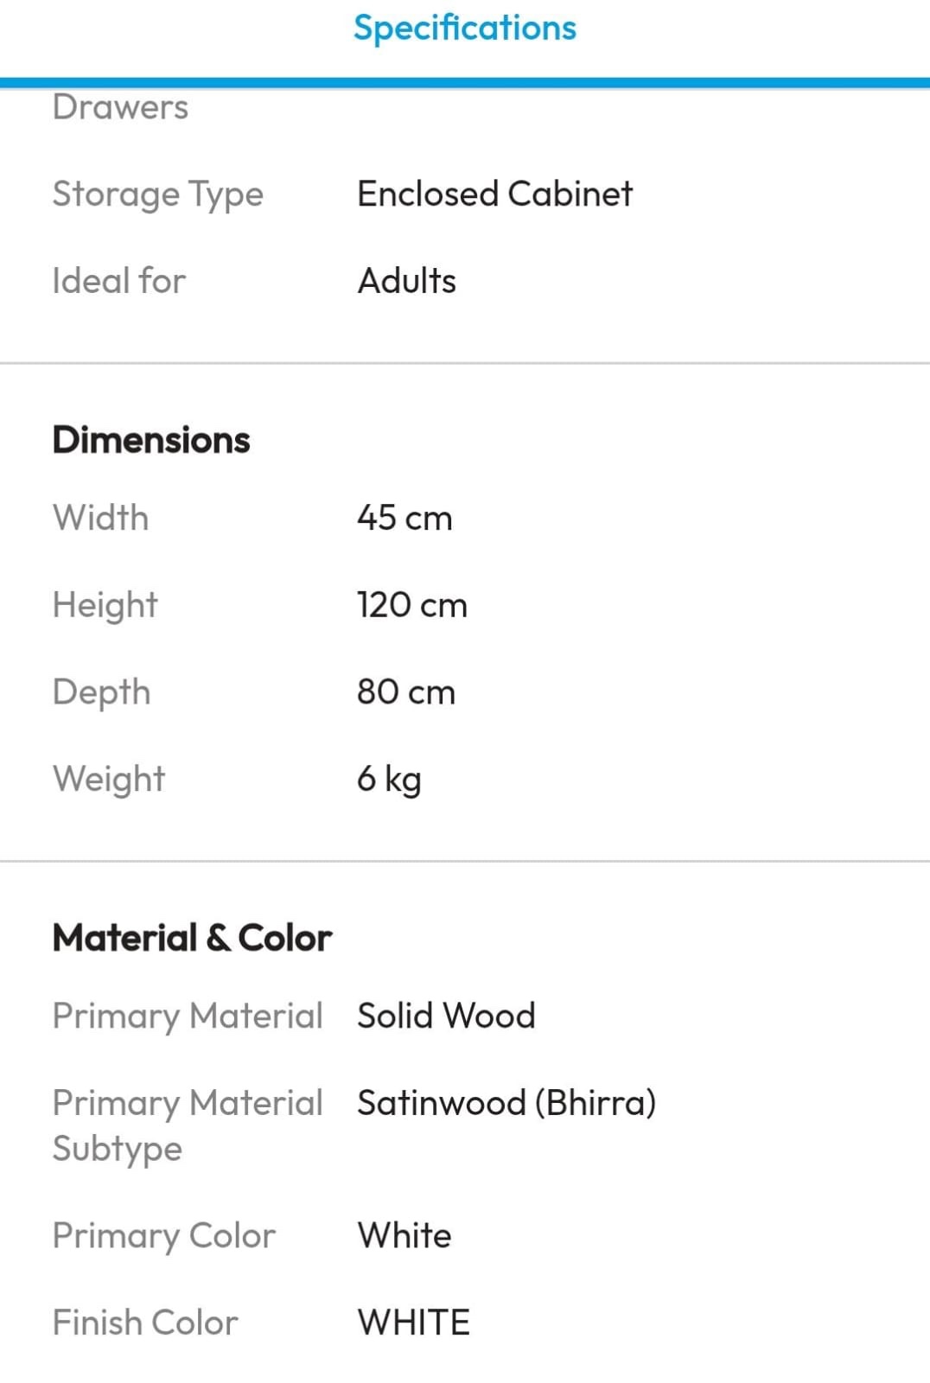Click the Dimensions section heading
The width and height of the screenshot is (930, 1383).
pyautogui.click(x=151, y=440)
